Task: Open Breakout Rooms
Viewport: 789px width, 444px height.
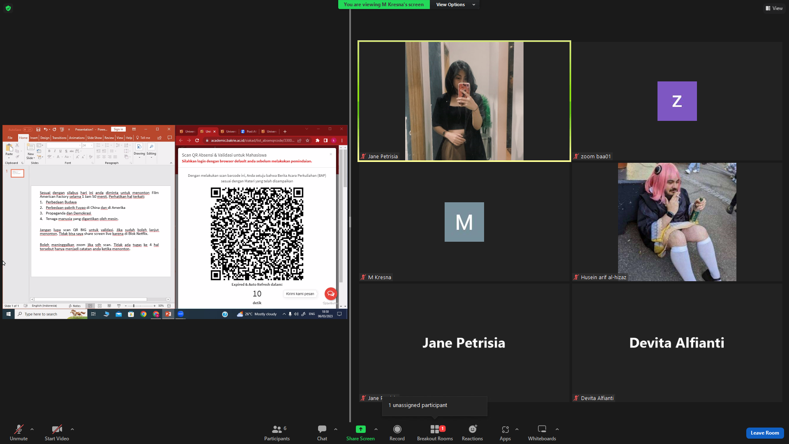Action: (x=435, y=433)
